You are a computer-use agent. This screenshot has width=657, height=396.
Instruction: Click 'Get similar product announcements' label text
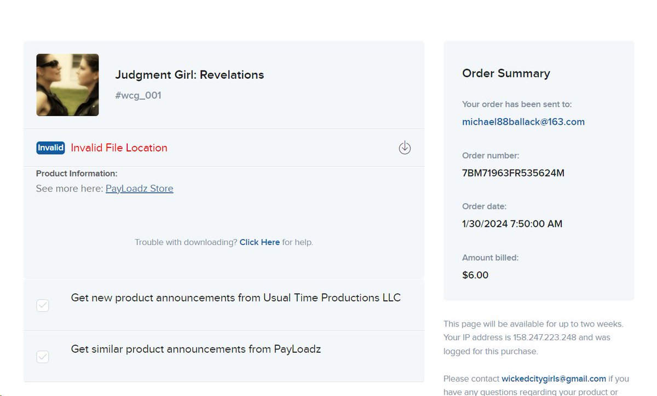click(196, 349)
